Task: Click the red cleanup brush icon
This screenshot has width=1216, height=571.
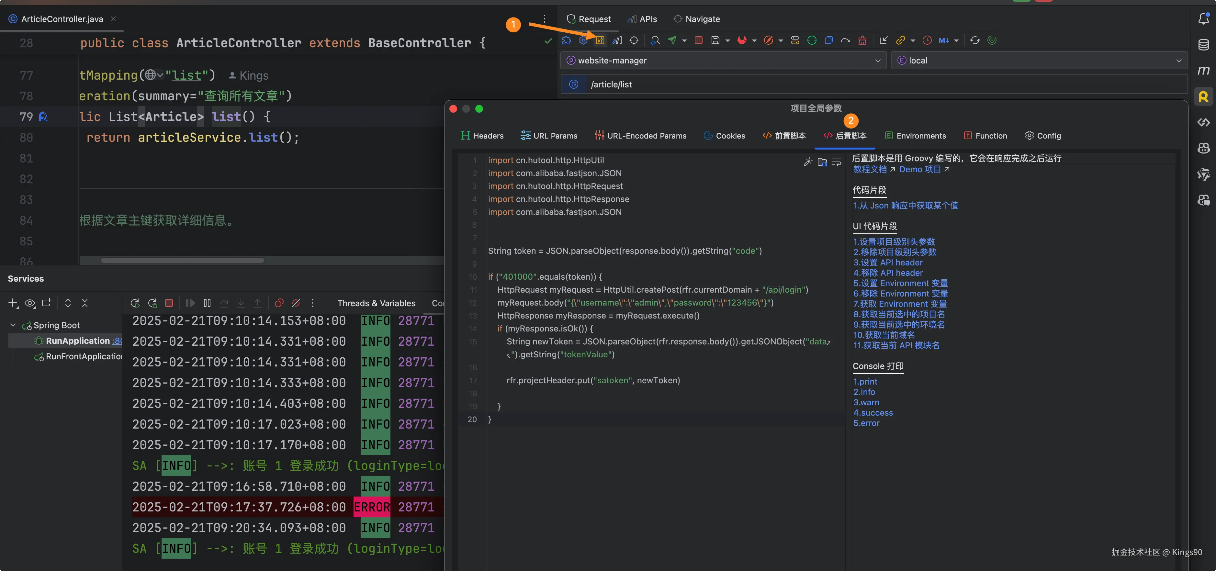Action: coord(862,40)
